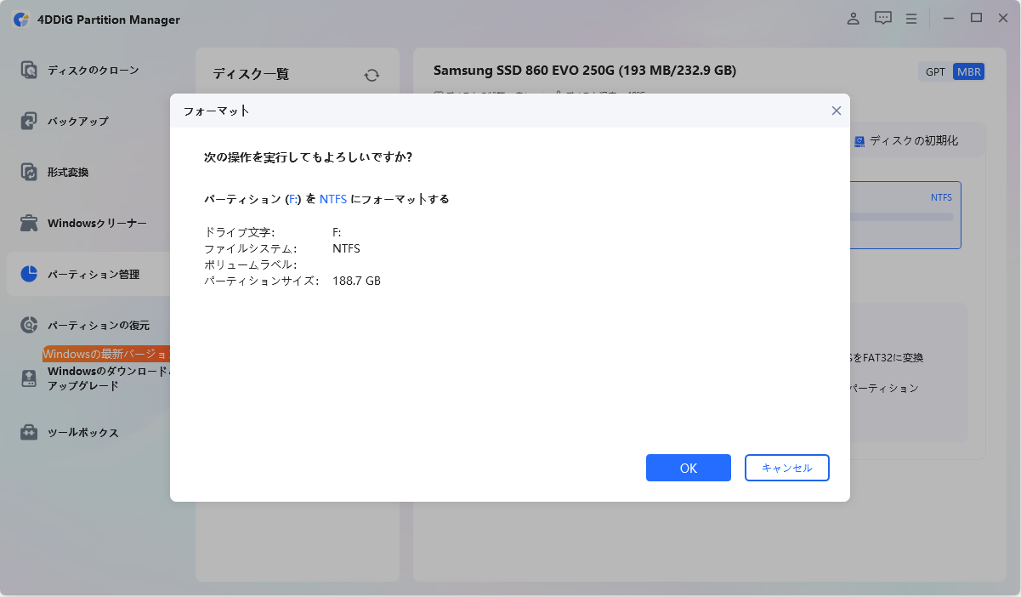The height and width of the screenshot is (597, 1021).
Task: Minimize the application window
Action: coord(949,18)
